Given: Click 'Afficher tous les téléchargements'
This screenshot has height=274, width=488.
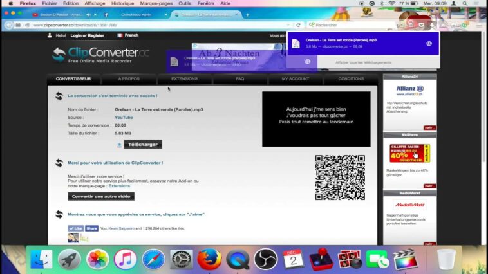Looking at the screenshot, I should click(x=363, y=62).
